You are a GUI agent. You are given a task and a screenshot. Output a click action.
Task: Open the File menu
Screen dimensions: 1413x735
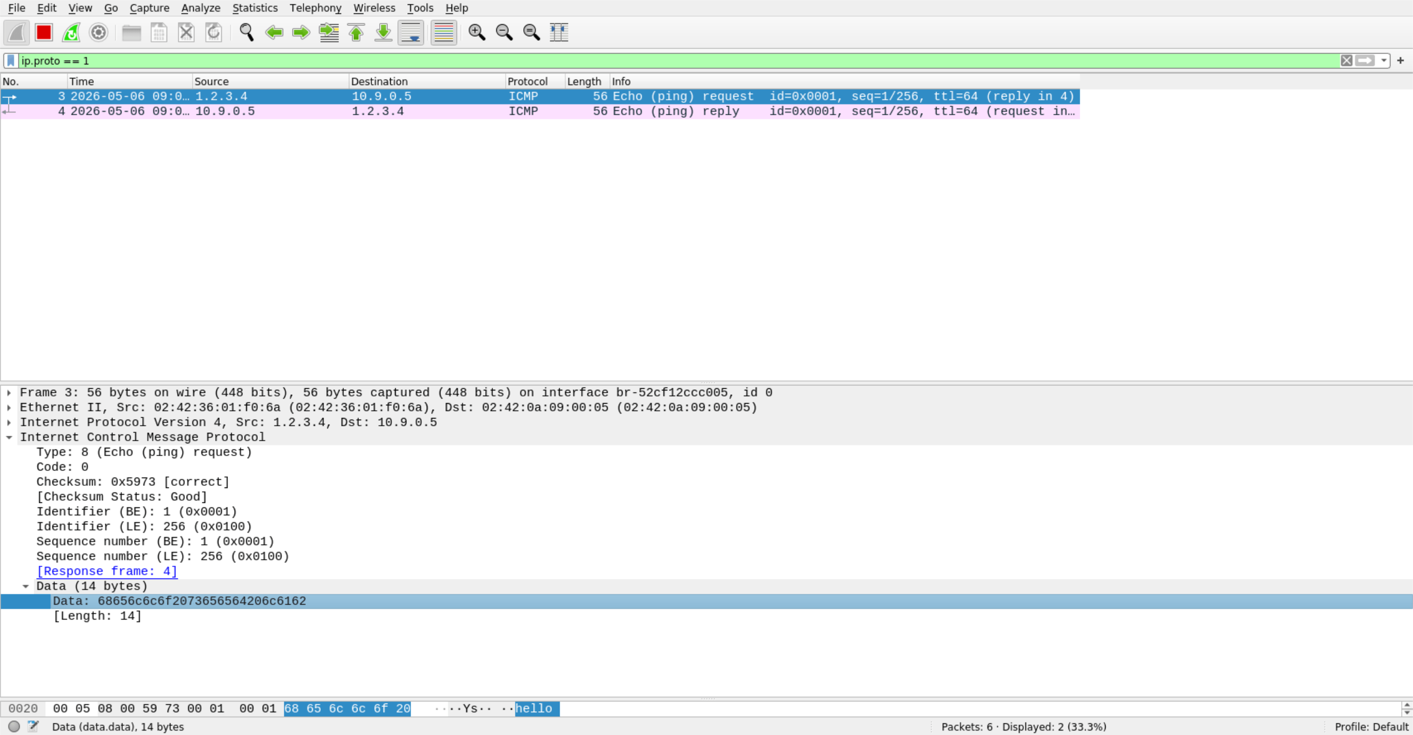17,8
